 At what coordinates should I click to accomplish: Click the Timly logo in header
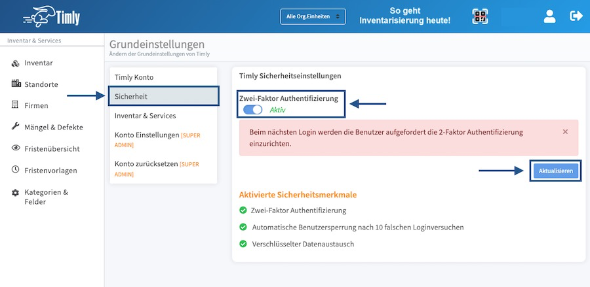(x=52, y=16)
